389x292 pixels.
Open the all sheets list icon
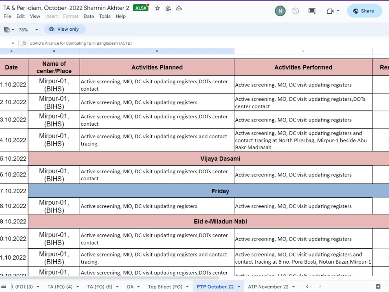coord(4,287)
